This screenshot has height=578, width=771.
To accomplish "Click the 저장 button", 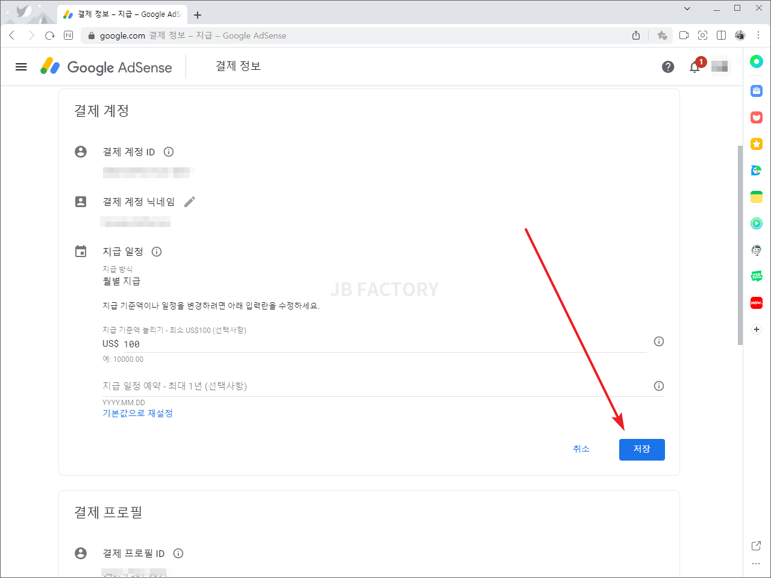I will [x=642, y=450].
